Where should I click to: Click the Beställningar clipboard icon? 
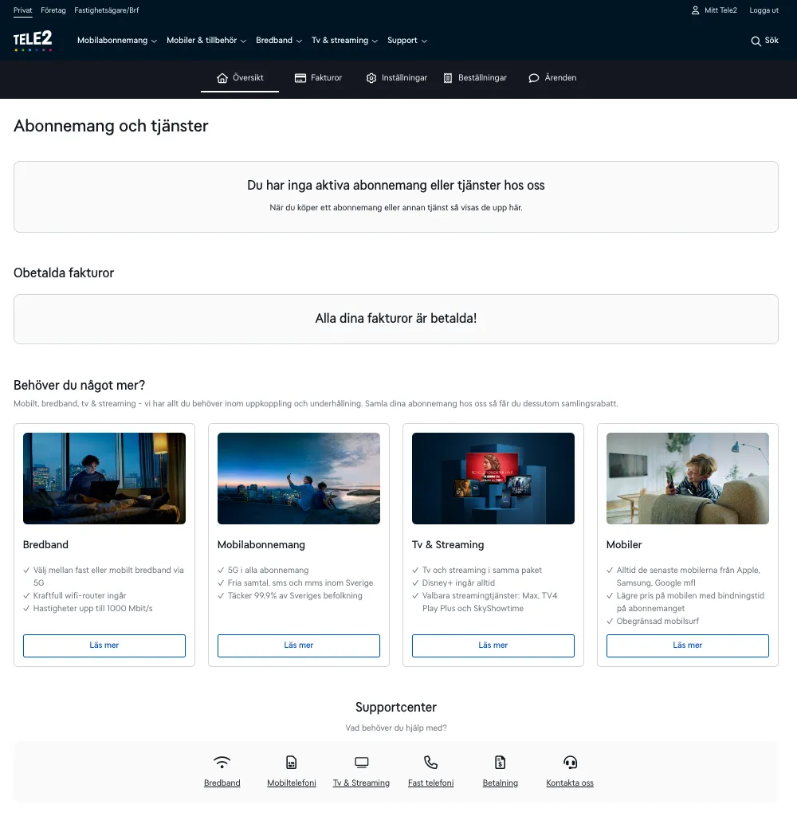[x=448, y=78]
